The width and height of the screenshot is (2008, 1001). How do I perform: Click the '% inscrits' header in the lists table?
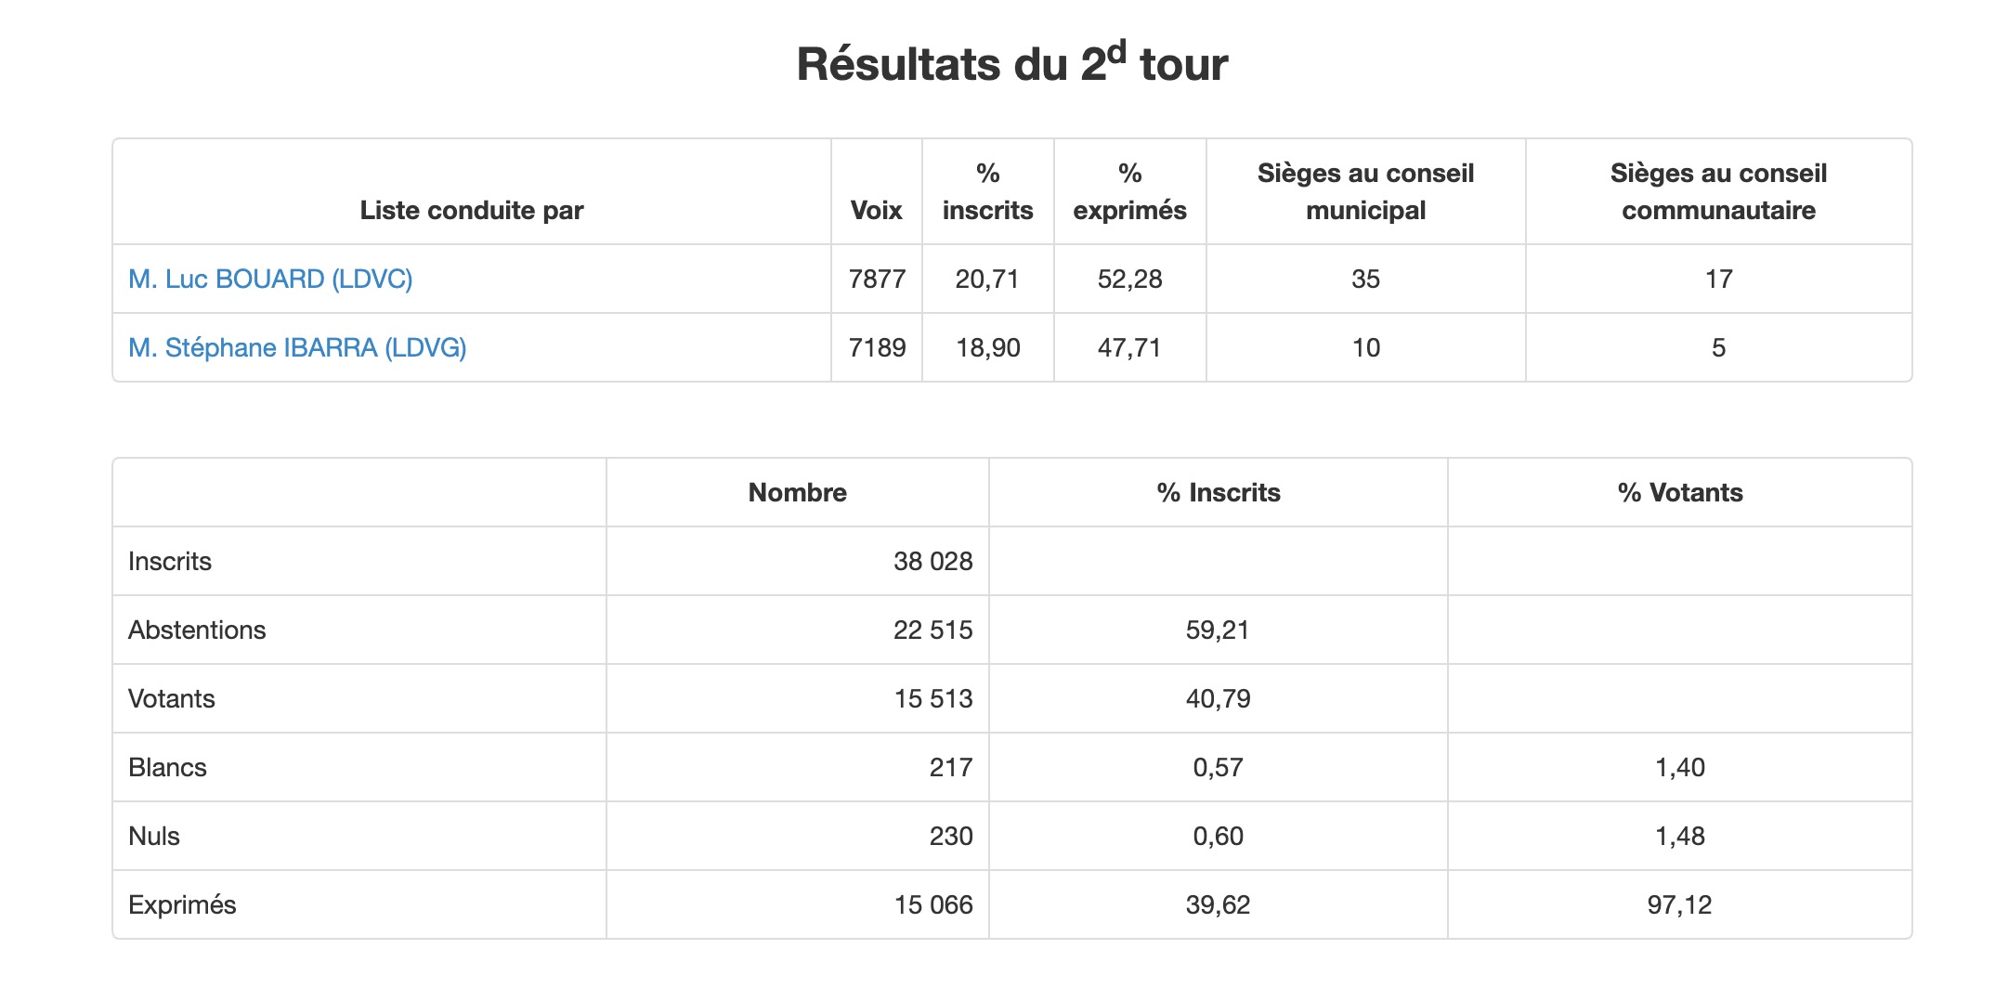coord(988,191)
